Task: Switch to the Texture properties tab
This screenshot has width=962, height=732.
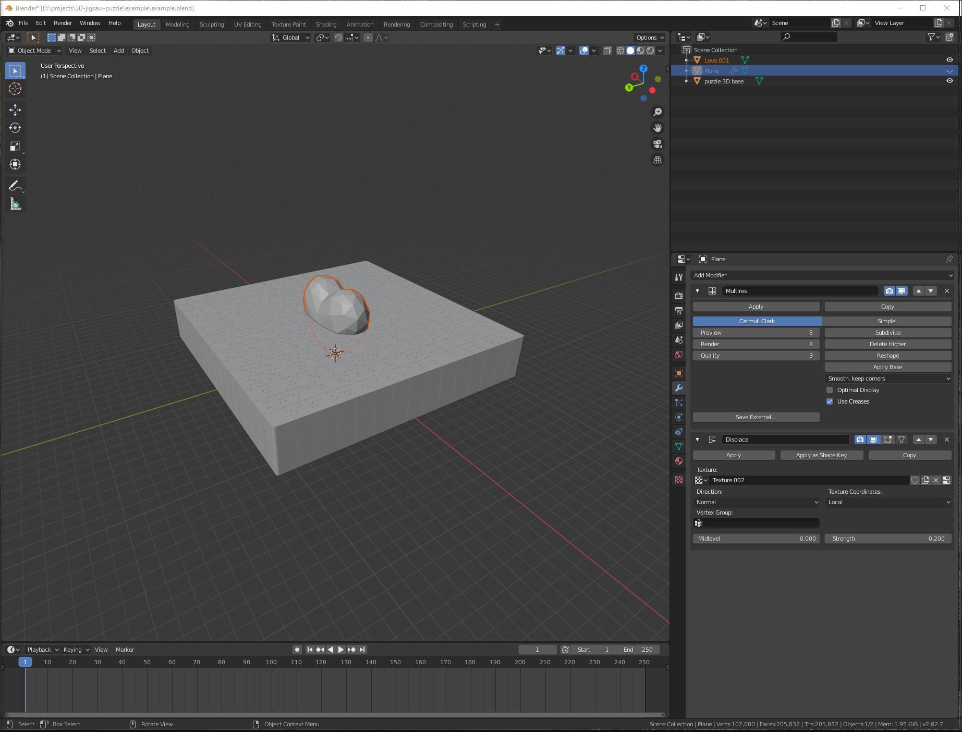Action: pos(678,480)
